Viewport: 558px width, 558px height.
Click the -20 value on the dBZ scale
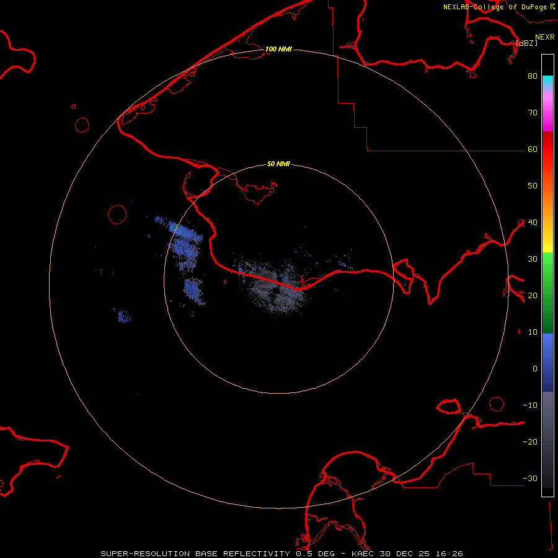click(530, 441)
